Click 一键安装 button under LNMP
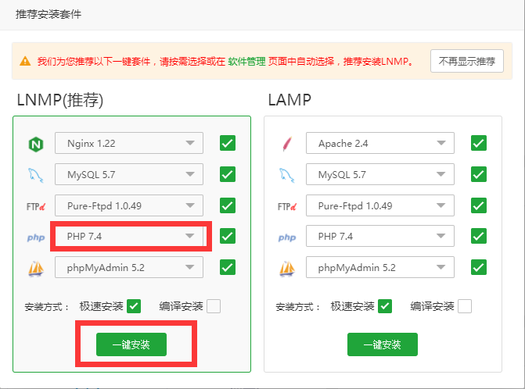This screenshot has height=389, width=525. 131,344
